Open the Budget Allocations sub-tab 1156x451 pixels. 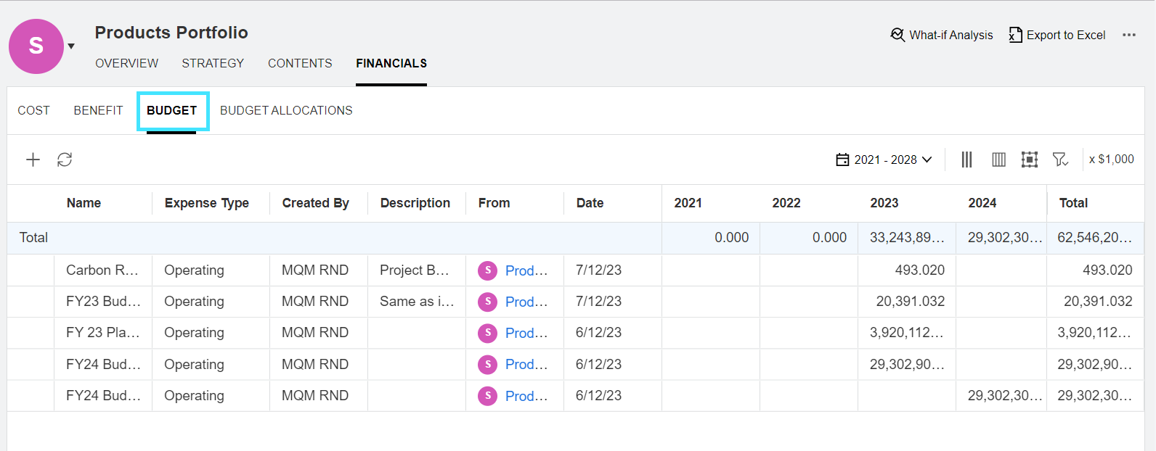point(286,110)
